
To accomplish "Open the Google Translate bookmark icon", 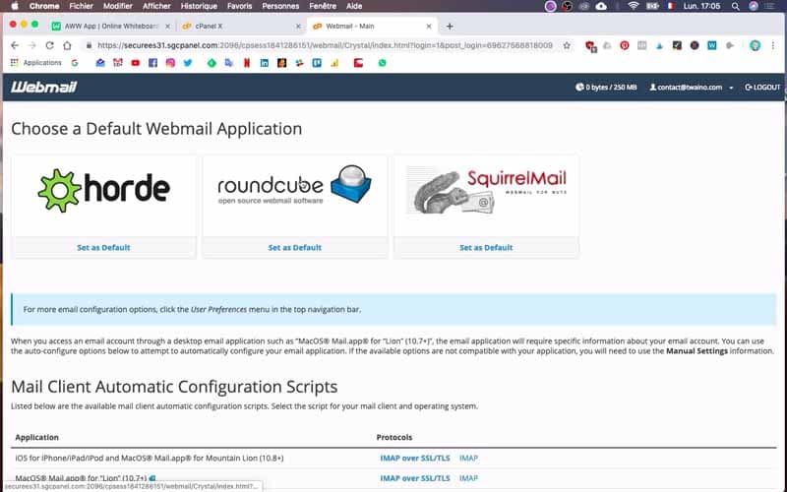I will 229,63.
